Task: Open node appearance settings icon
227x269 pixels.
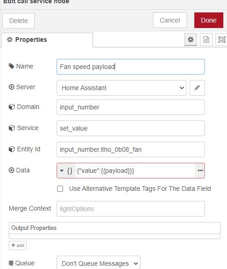Action: [221, 40]
